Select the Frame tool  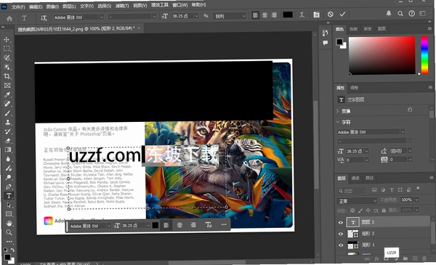pos(7,85)
